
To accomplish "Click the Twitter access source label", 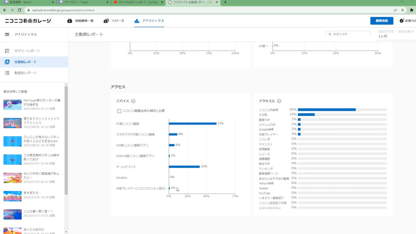I will (x=263, y=188).
